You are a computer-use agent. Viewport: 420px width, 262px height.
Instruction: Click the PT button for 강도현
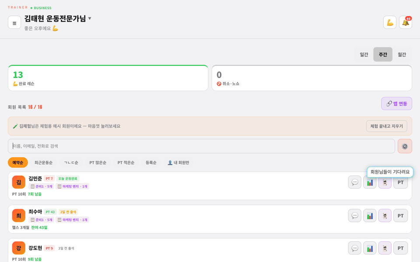pyautogui.click(x=400, y=248)
